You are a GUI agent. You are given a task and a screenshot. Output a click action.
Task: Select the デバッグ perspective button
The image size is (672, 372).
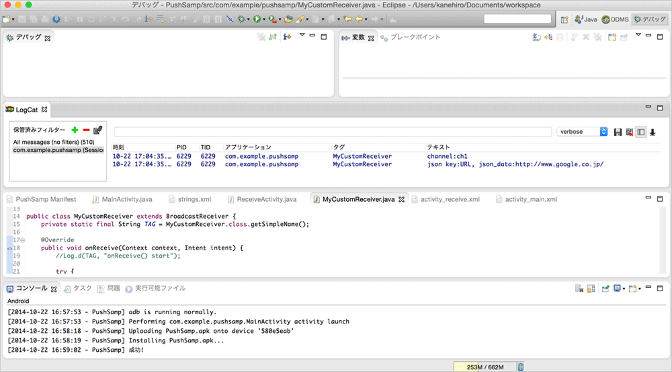pyautogui.click(x=650, y=20)
